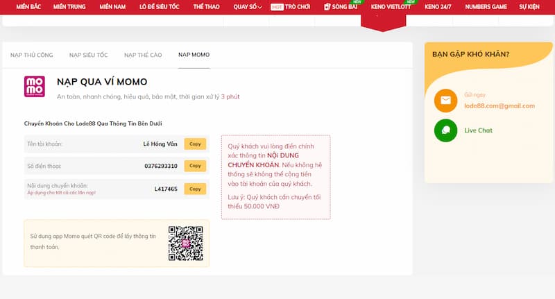Copy the account name Lê Hồng Vân
The image size is (555, 299).
[195, 144]
